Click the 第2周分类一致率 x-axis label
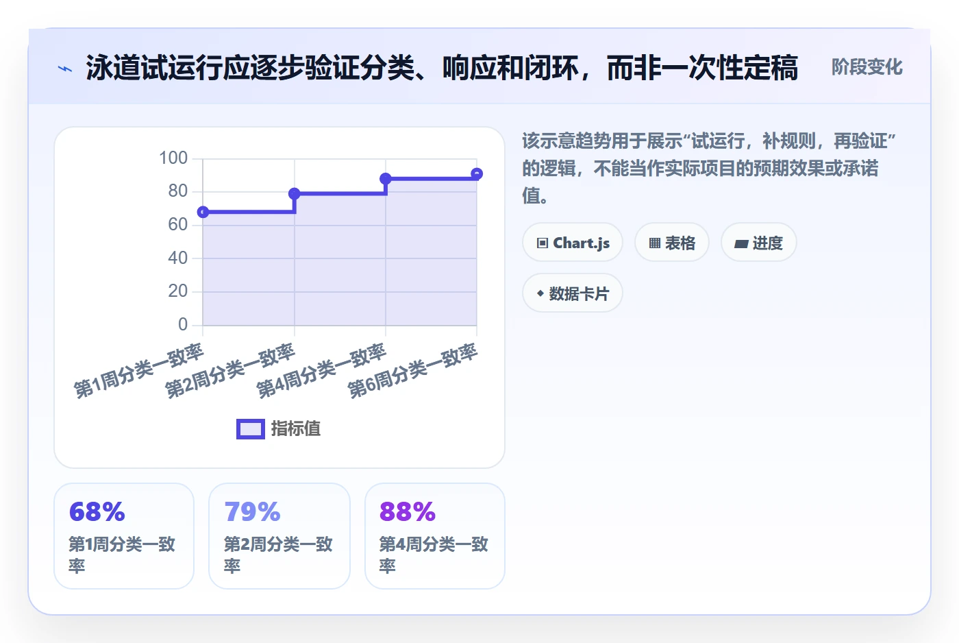The height and width of the screenshot is (643, 959). click(x=230, y=371)
